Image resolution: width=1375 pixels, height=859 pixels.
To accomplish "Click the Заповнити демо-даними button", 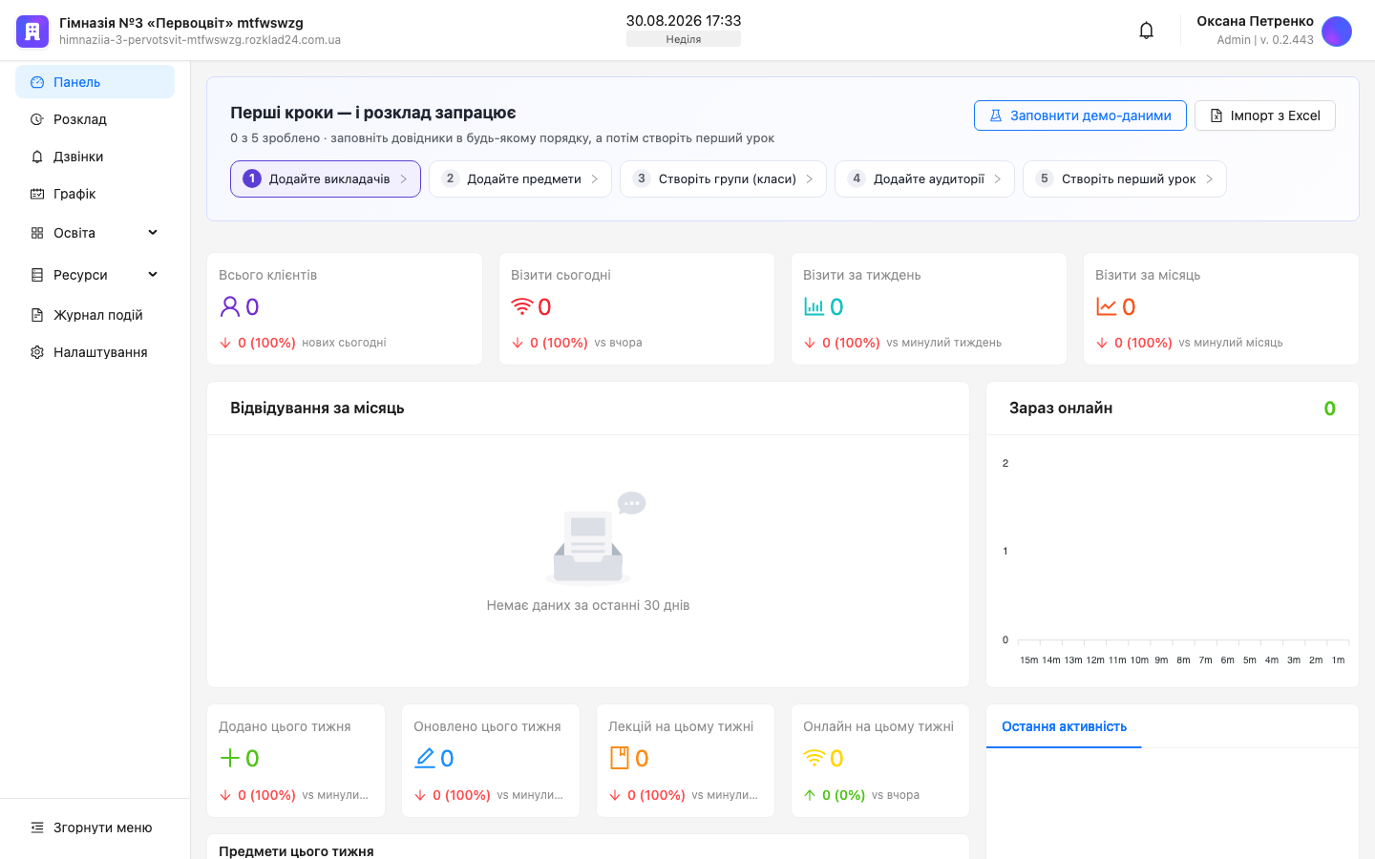I will coord(1080,115).
